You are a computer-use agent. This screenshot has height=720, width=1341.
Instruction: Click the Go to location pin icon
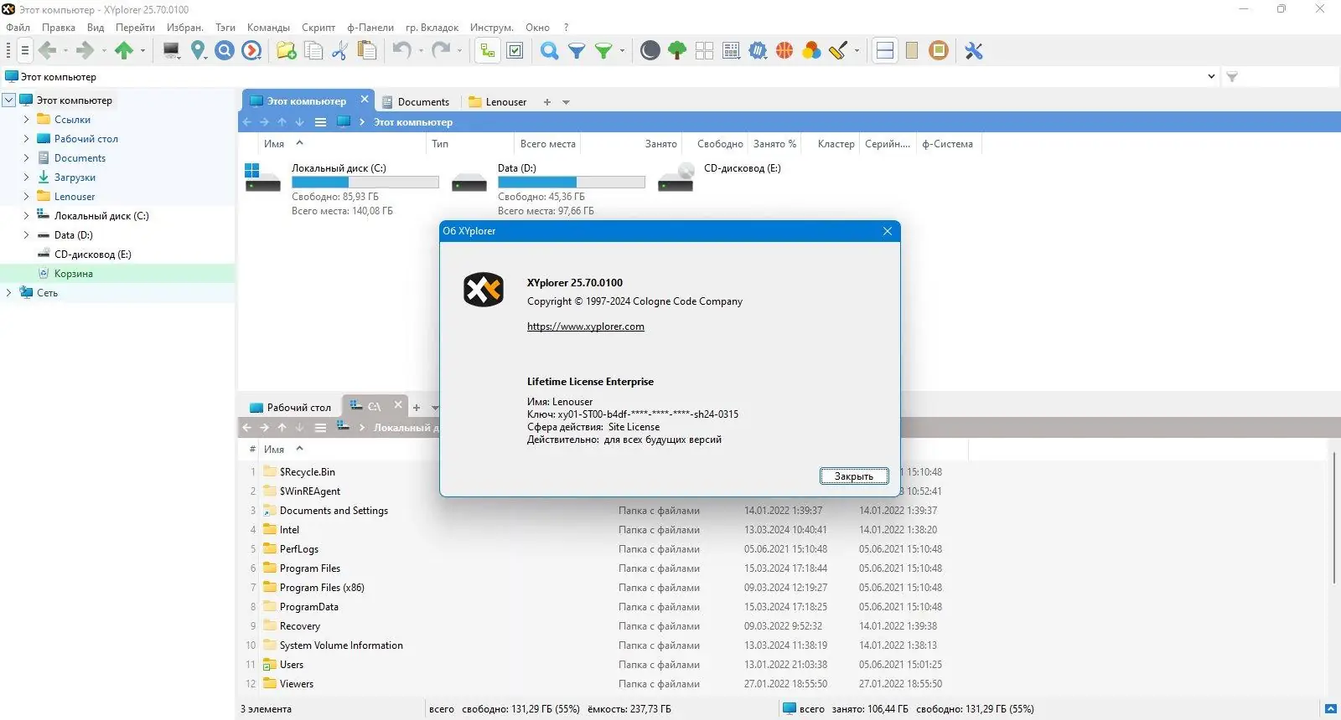198,51
